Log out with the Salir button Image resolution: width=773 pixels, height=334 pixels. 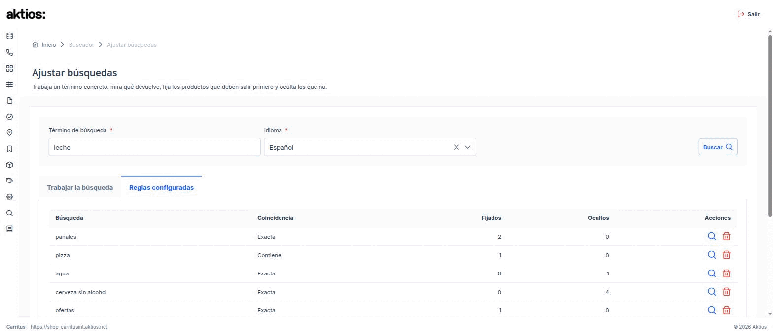748,14
